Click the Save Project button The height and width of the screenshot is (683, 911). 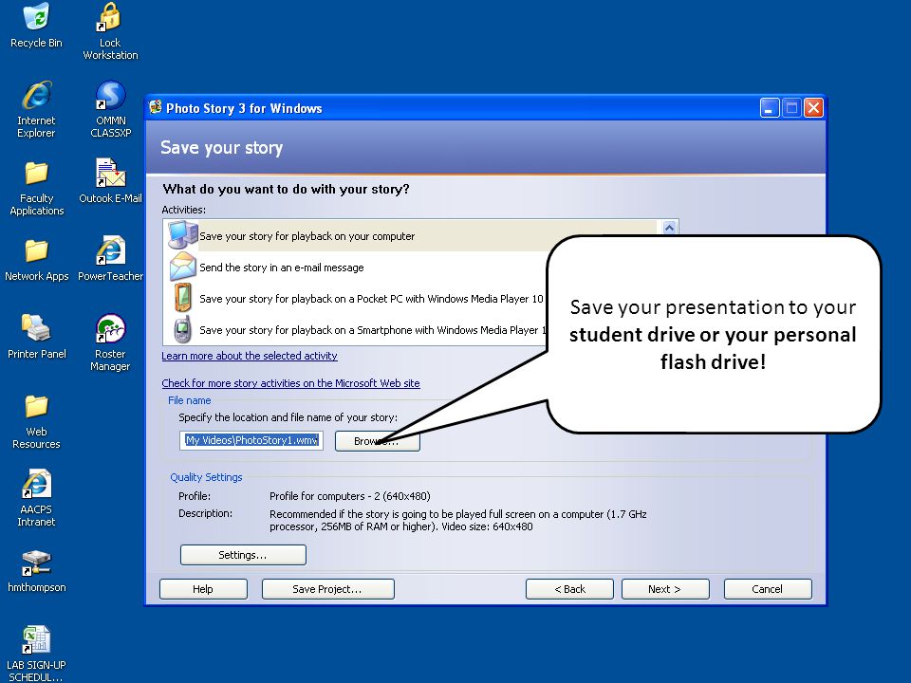tap(327, 589)
